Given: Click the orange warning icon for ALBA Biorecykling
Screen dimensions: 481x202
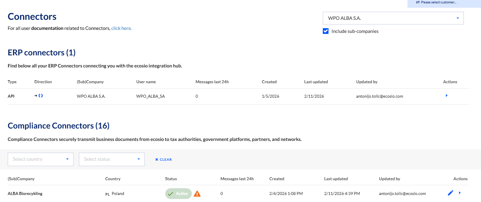Looking at the screenshot, I should point(197,194).
